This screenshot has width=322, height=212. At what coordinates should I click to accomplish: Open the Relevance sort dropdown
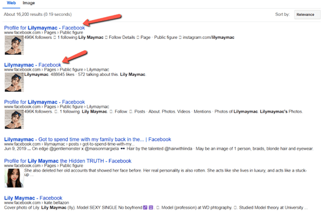[x=307, y=15]
